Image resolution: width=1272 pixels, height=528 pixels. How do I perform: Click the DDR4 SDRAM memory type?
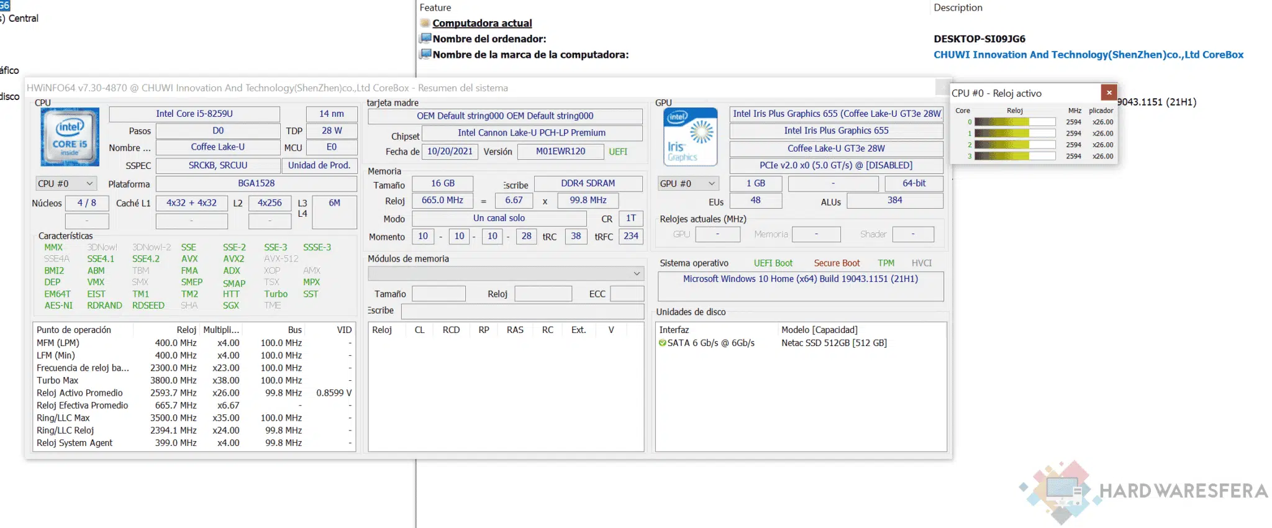[588, 184]
